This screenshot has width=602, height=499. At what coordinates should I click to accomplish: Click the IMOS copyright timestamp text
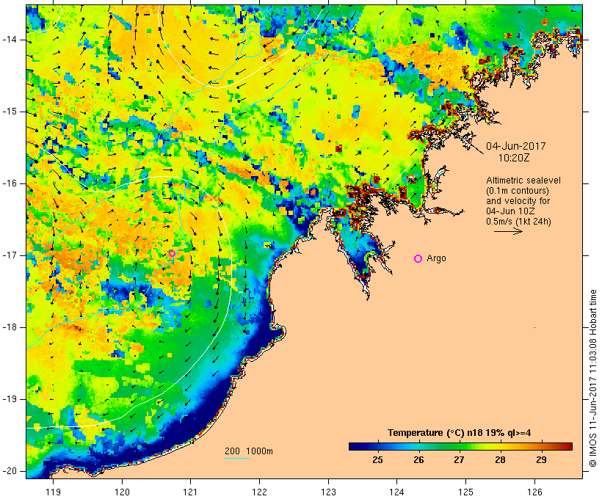[593, 378]
